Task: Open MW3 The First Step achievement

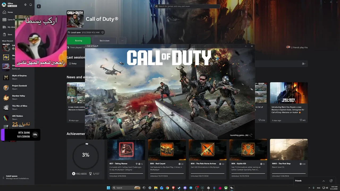Action: point(289,159)
